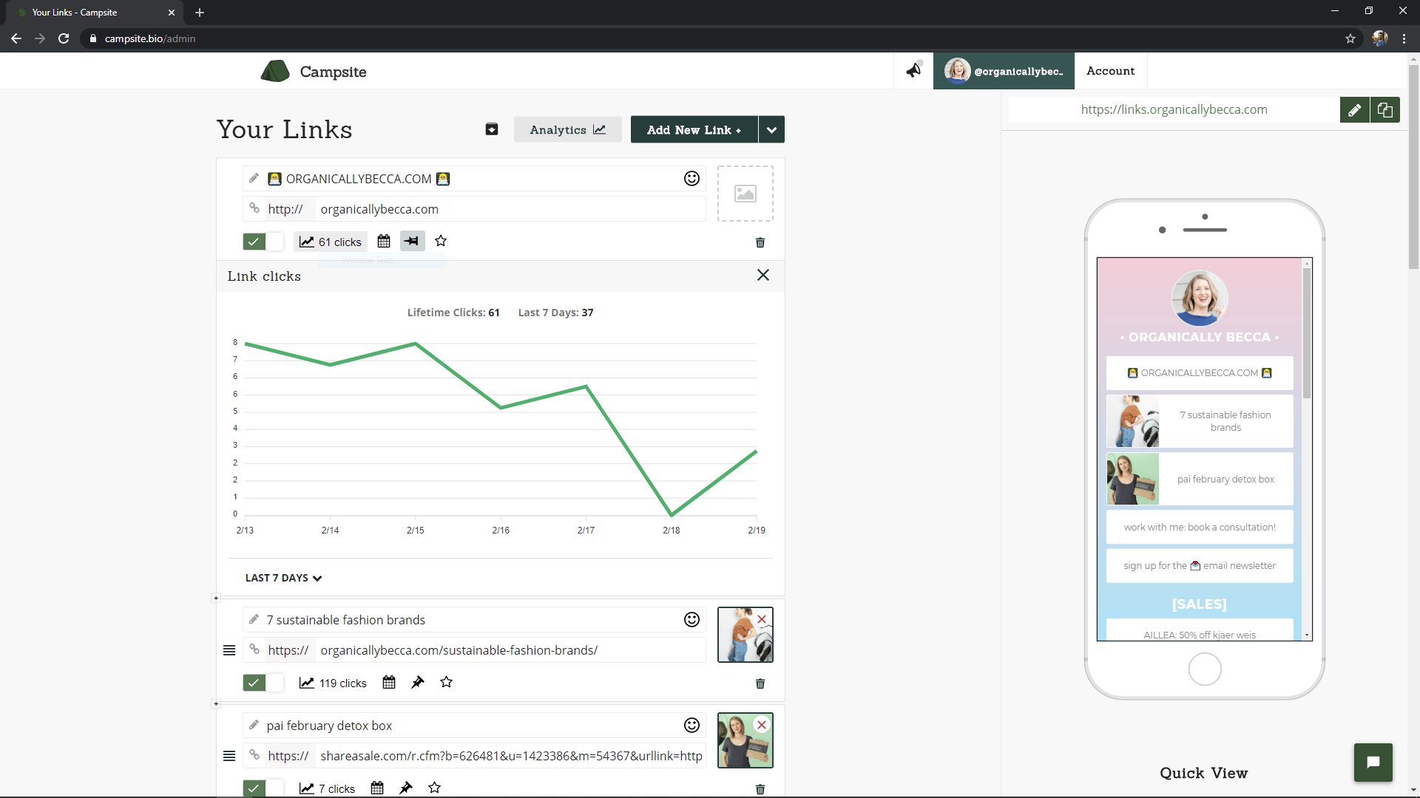Toggle ORGANICALLYBECCA.COM link enabled switch
Image resolution: width=1420 pixels, height=798 pixels.
click(x=263, y=242)
